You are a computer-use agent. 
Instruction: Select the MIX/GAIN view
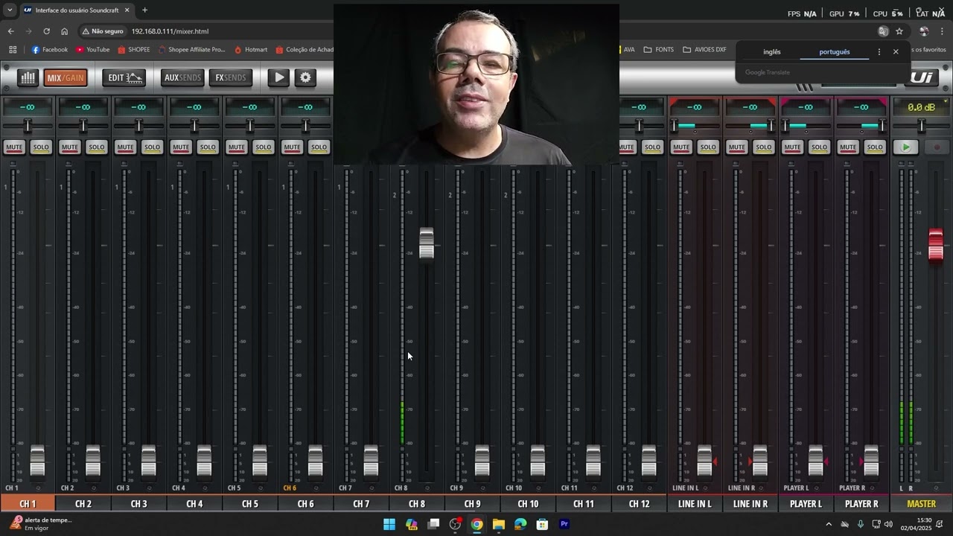pos(66,77)
